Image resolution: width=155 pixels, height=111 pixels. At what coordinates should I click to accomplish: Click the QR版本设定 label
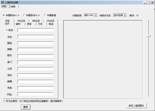click(x=105, y=15)
